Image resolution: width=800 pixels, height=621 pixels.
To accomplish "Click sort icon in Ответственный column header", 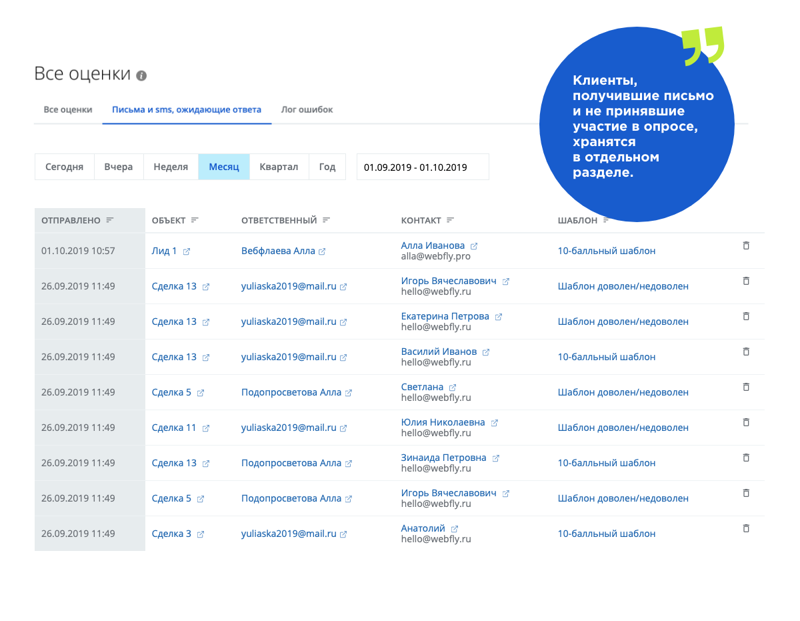I will (326, 220).
